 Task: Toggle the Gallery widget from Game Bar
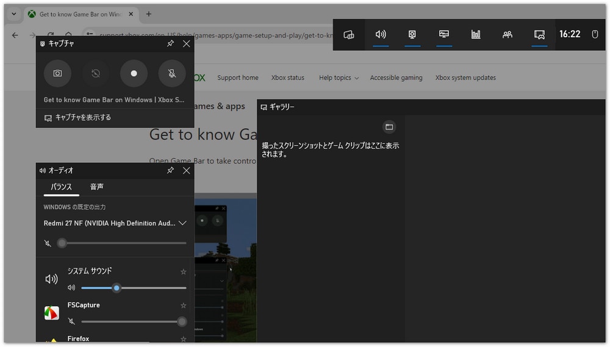pyautogui.click(x=539, y=35)
